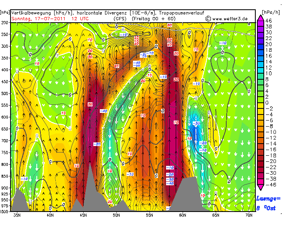Viewport: 282px width, 233px height.
Task: Click the '40N' latitude axis label
Action: click(x=50, y=215)
